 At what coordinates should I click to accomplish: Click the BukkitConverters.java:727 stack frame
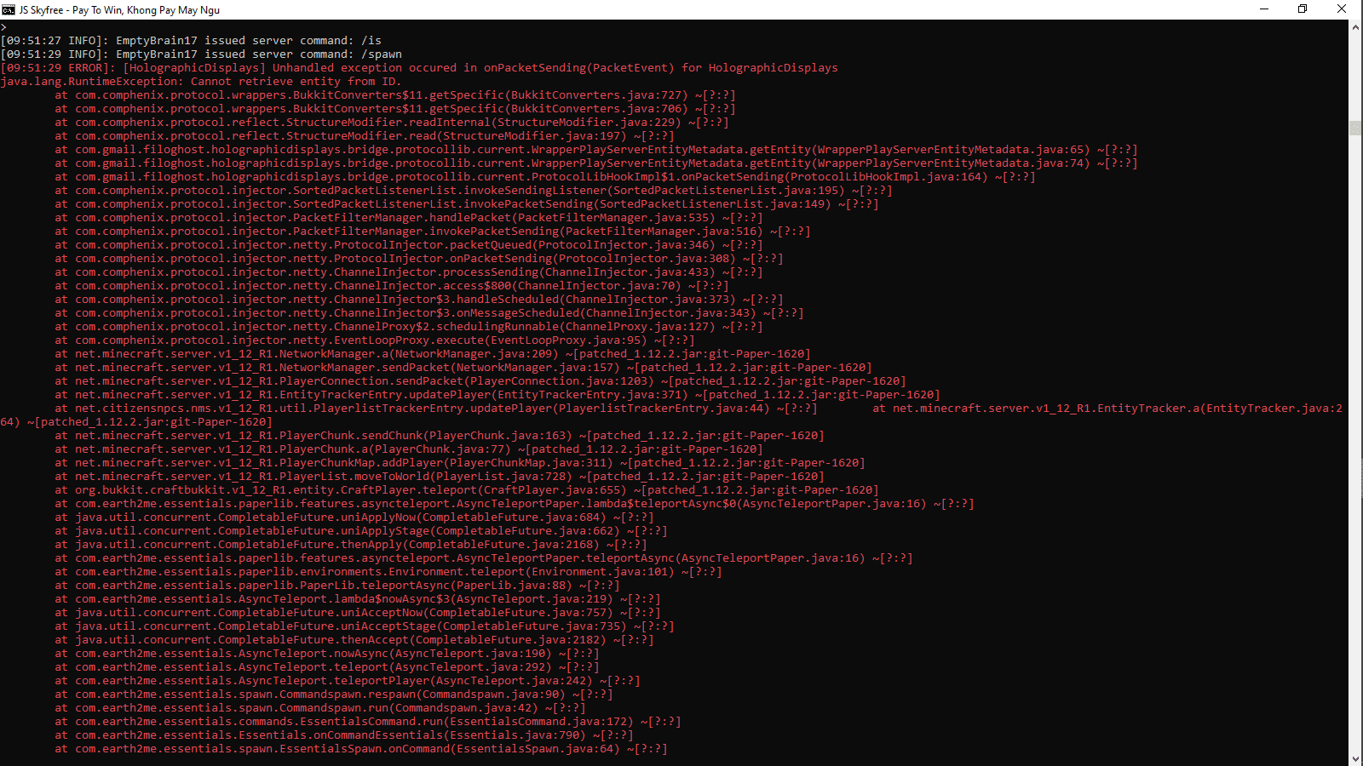coord(395,95)
